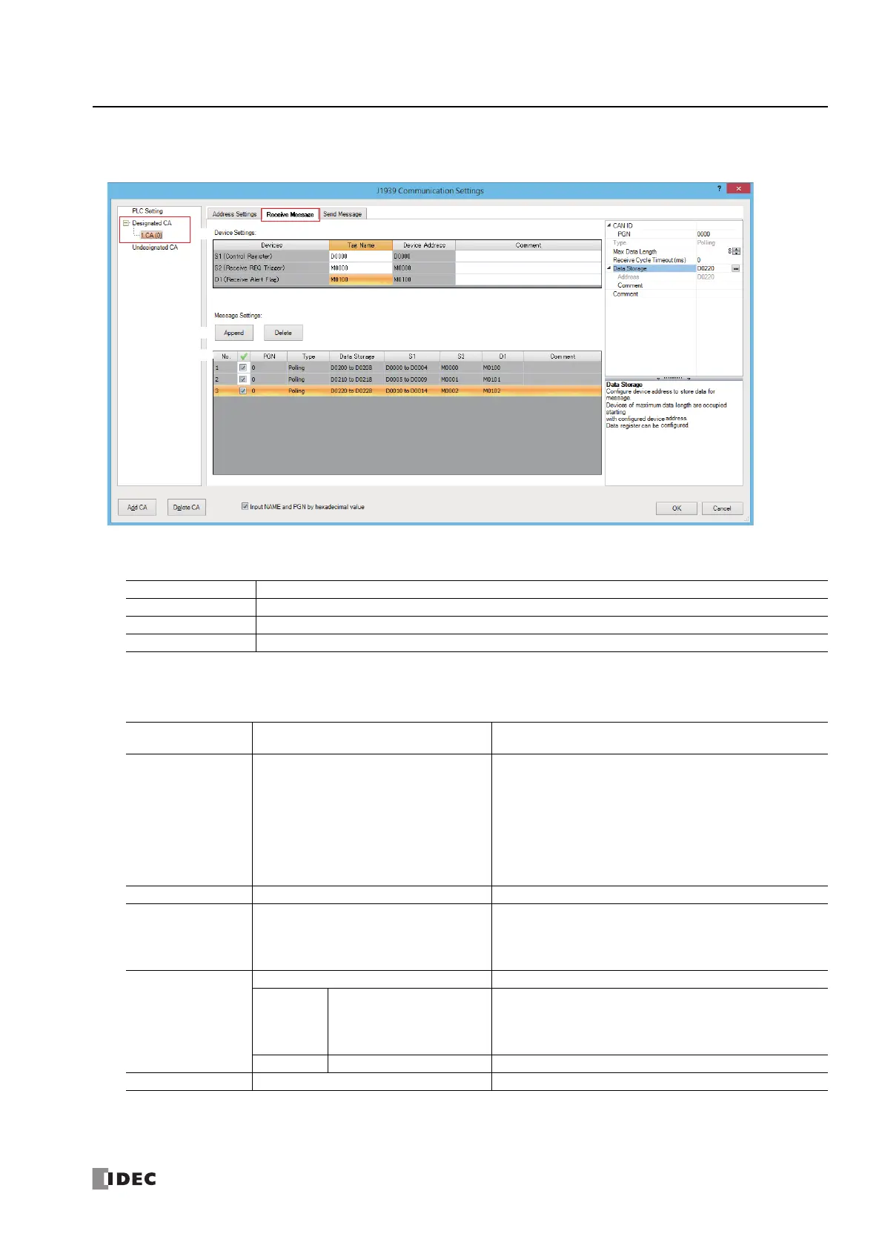Click Data Storage column header in message table

(x=356, y=356)
